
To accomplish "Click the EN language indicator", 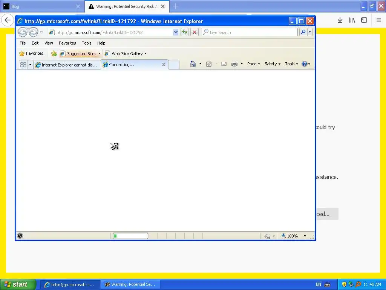I will [319, 285].
